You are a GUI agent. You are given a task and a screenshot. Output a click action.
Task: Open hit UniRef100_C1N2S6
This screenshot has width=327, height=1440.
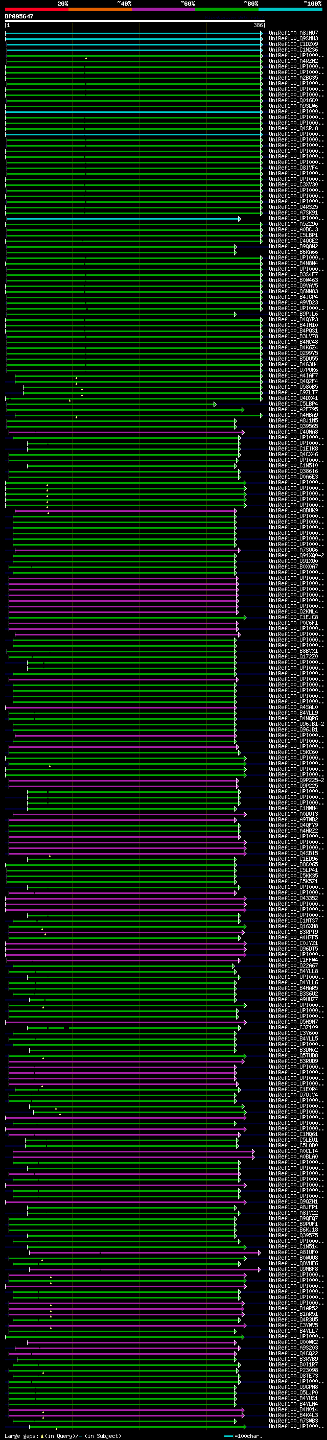tap(293, 50)
